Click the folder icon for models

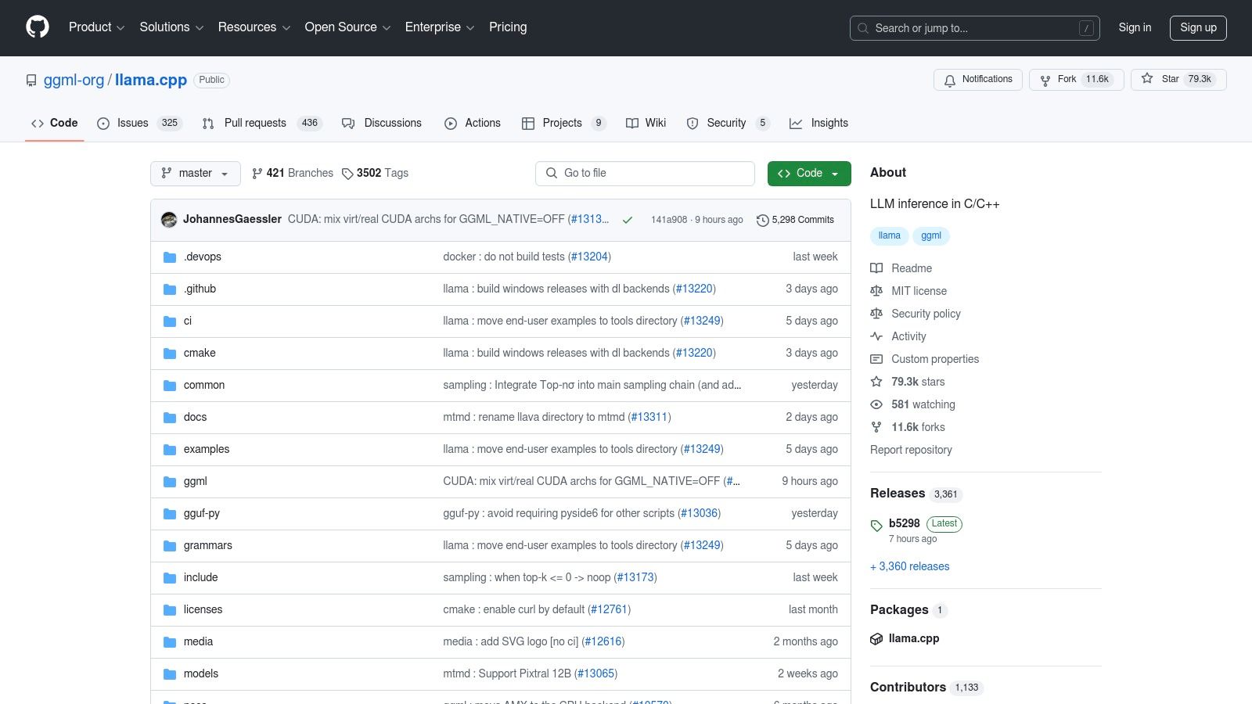(170, 674)
